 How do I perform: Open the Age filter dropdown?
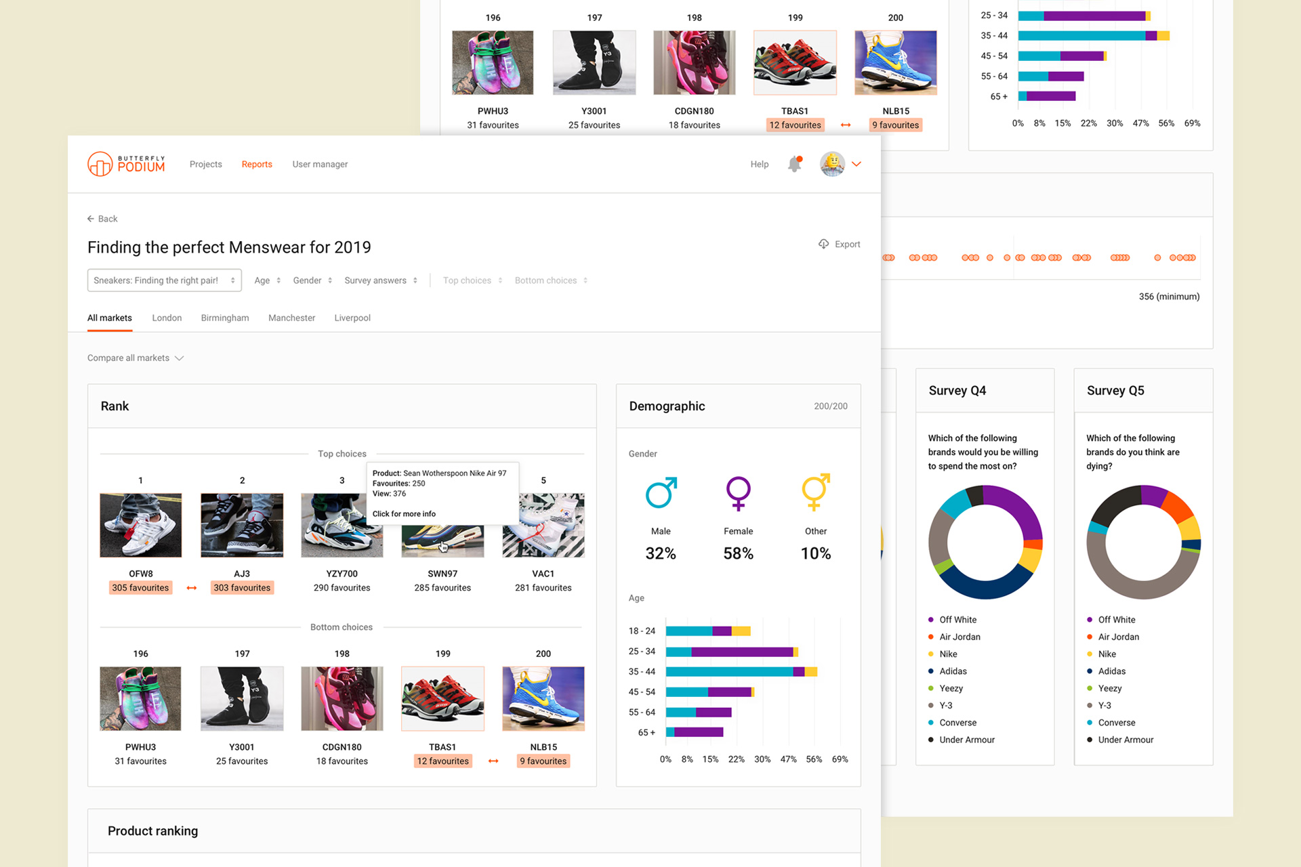tap(268, 280)
